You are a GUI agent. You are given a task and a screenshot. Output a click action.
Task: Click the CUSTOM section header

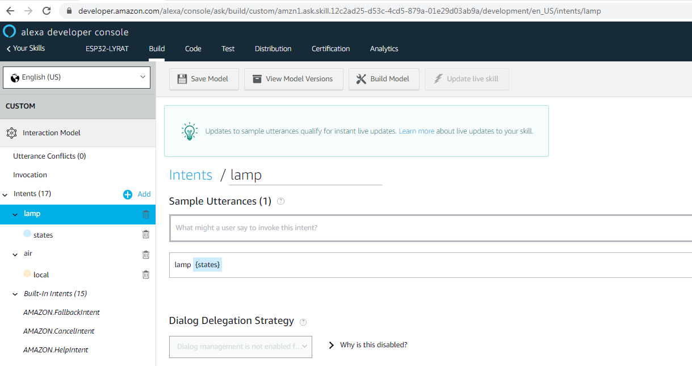[78, 106]
